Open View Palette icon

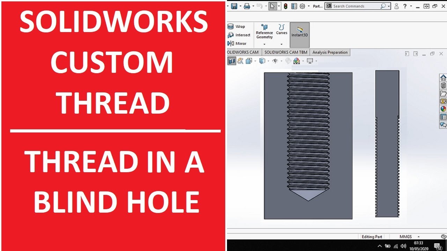point(443,101)
